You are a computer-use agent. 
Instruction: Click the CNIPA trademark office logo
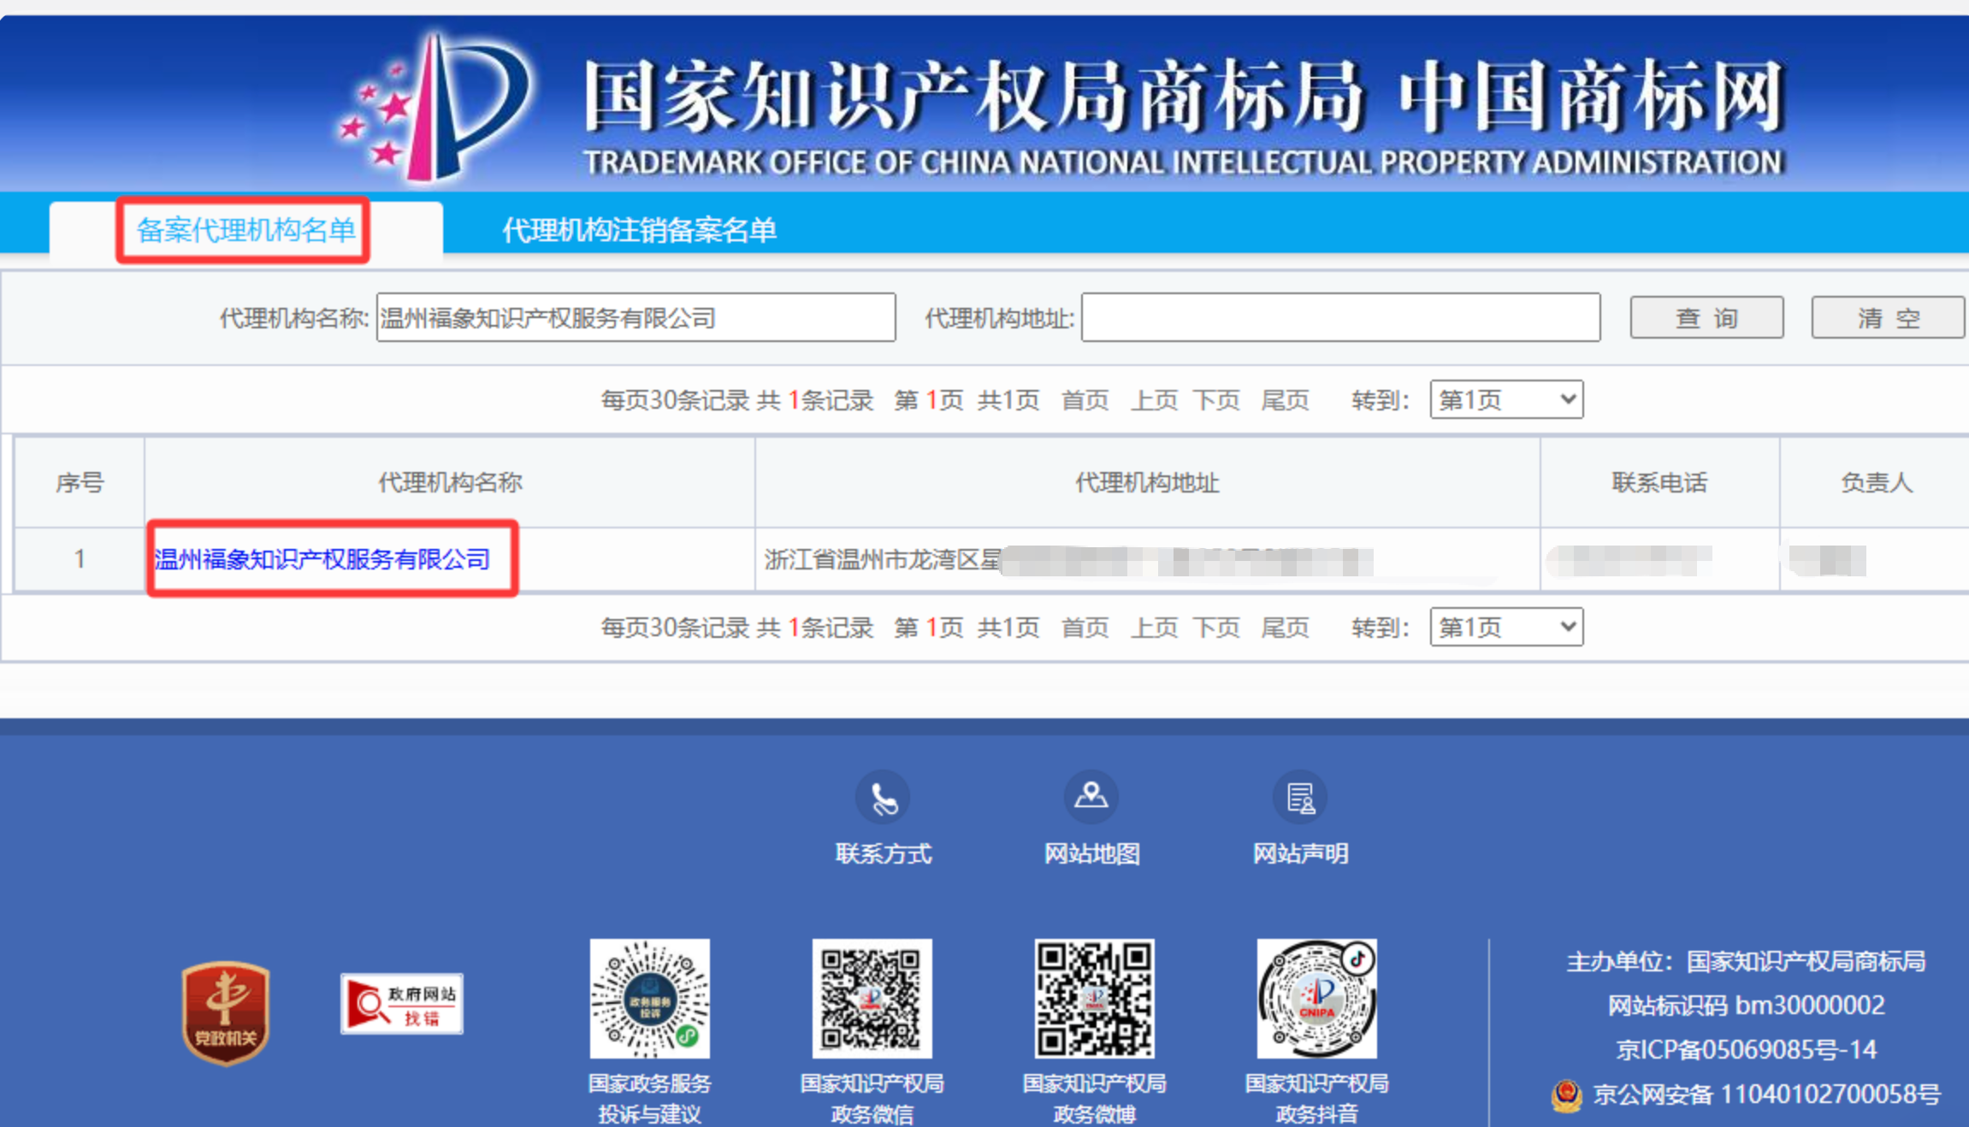435,107
